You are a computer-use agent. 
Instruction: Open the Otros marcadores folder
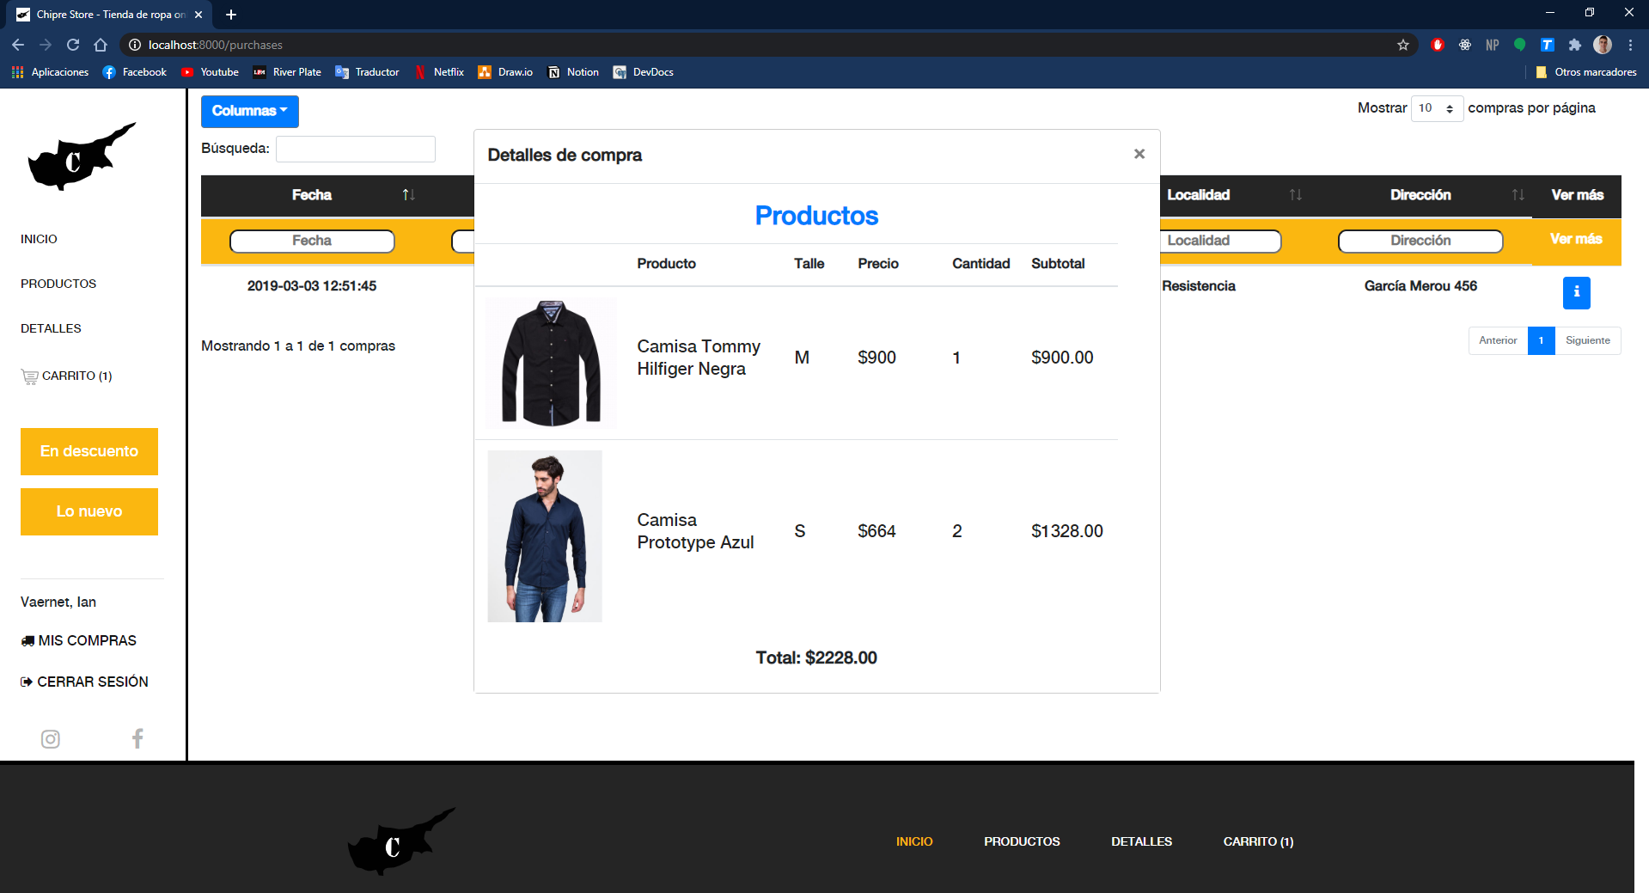(x=1585, y=72)
